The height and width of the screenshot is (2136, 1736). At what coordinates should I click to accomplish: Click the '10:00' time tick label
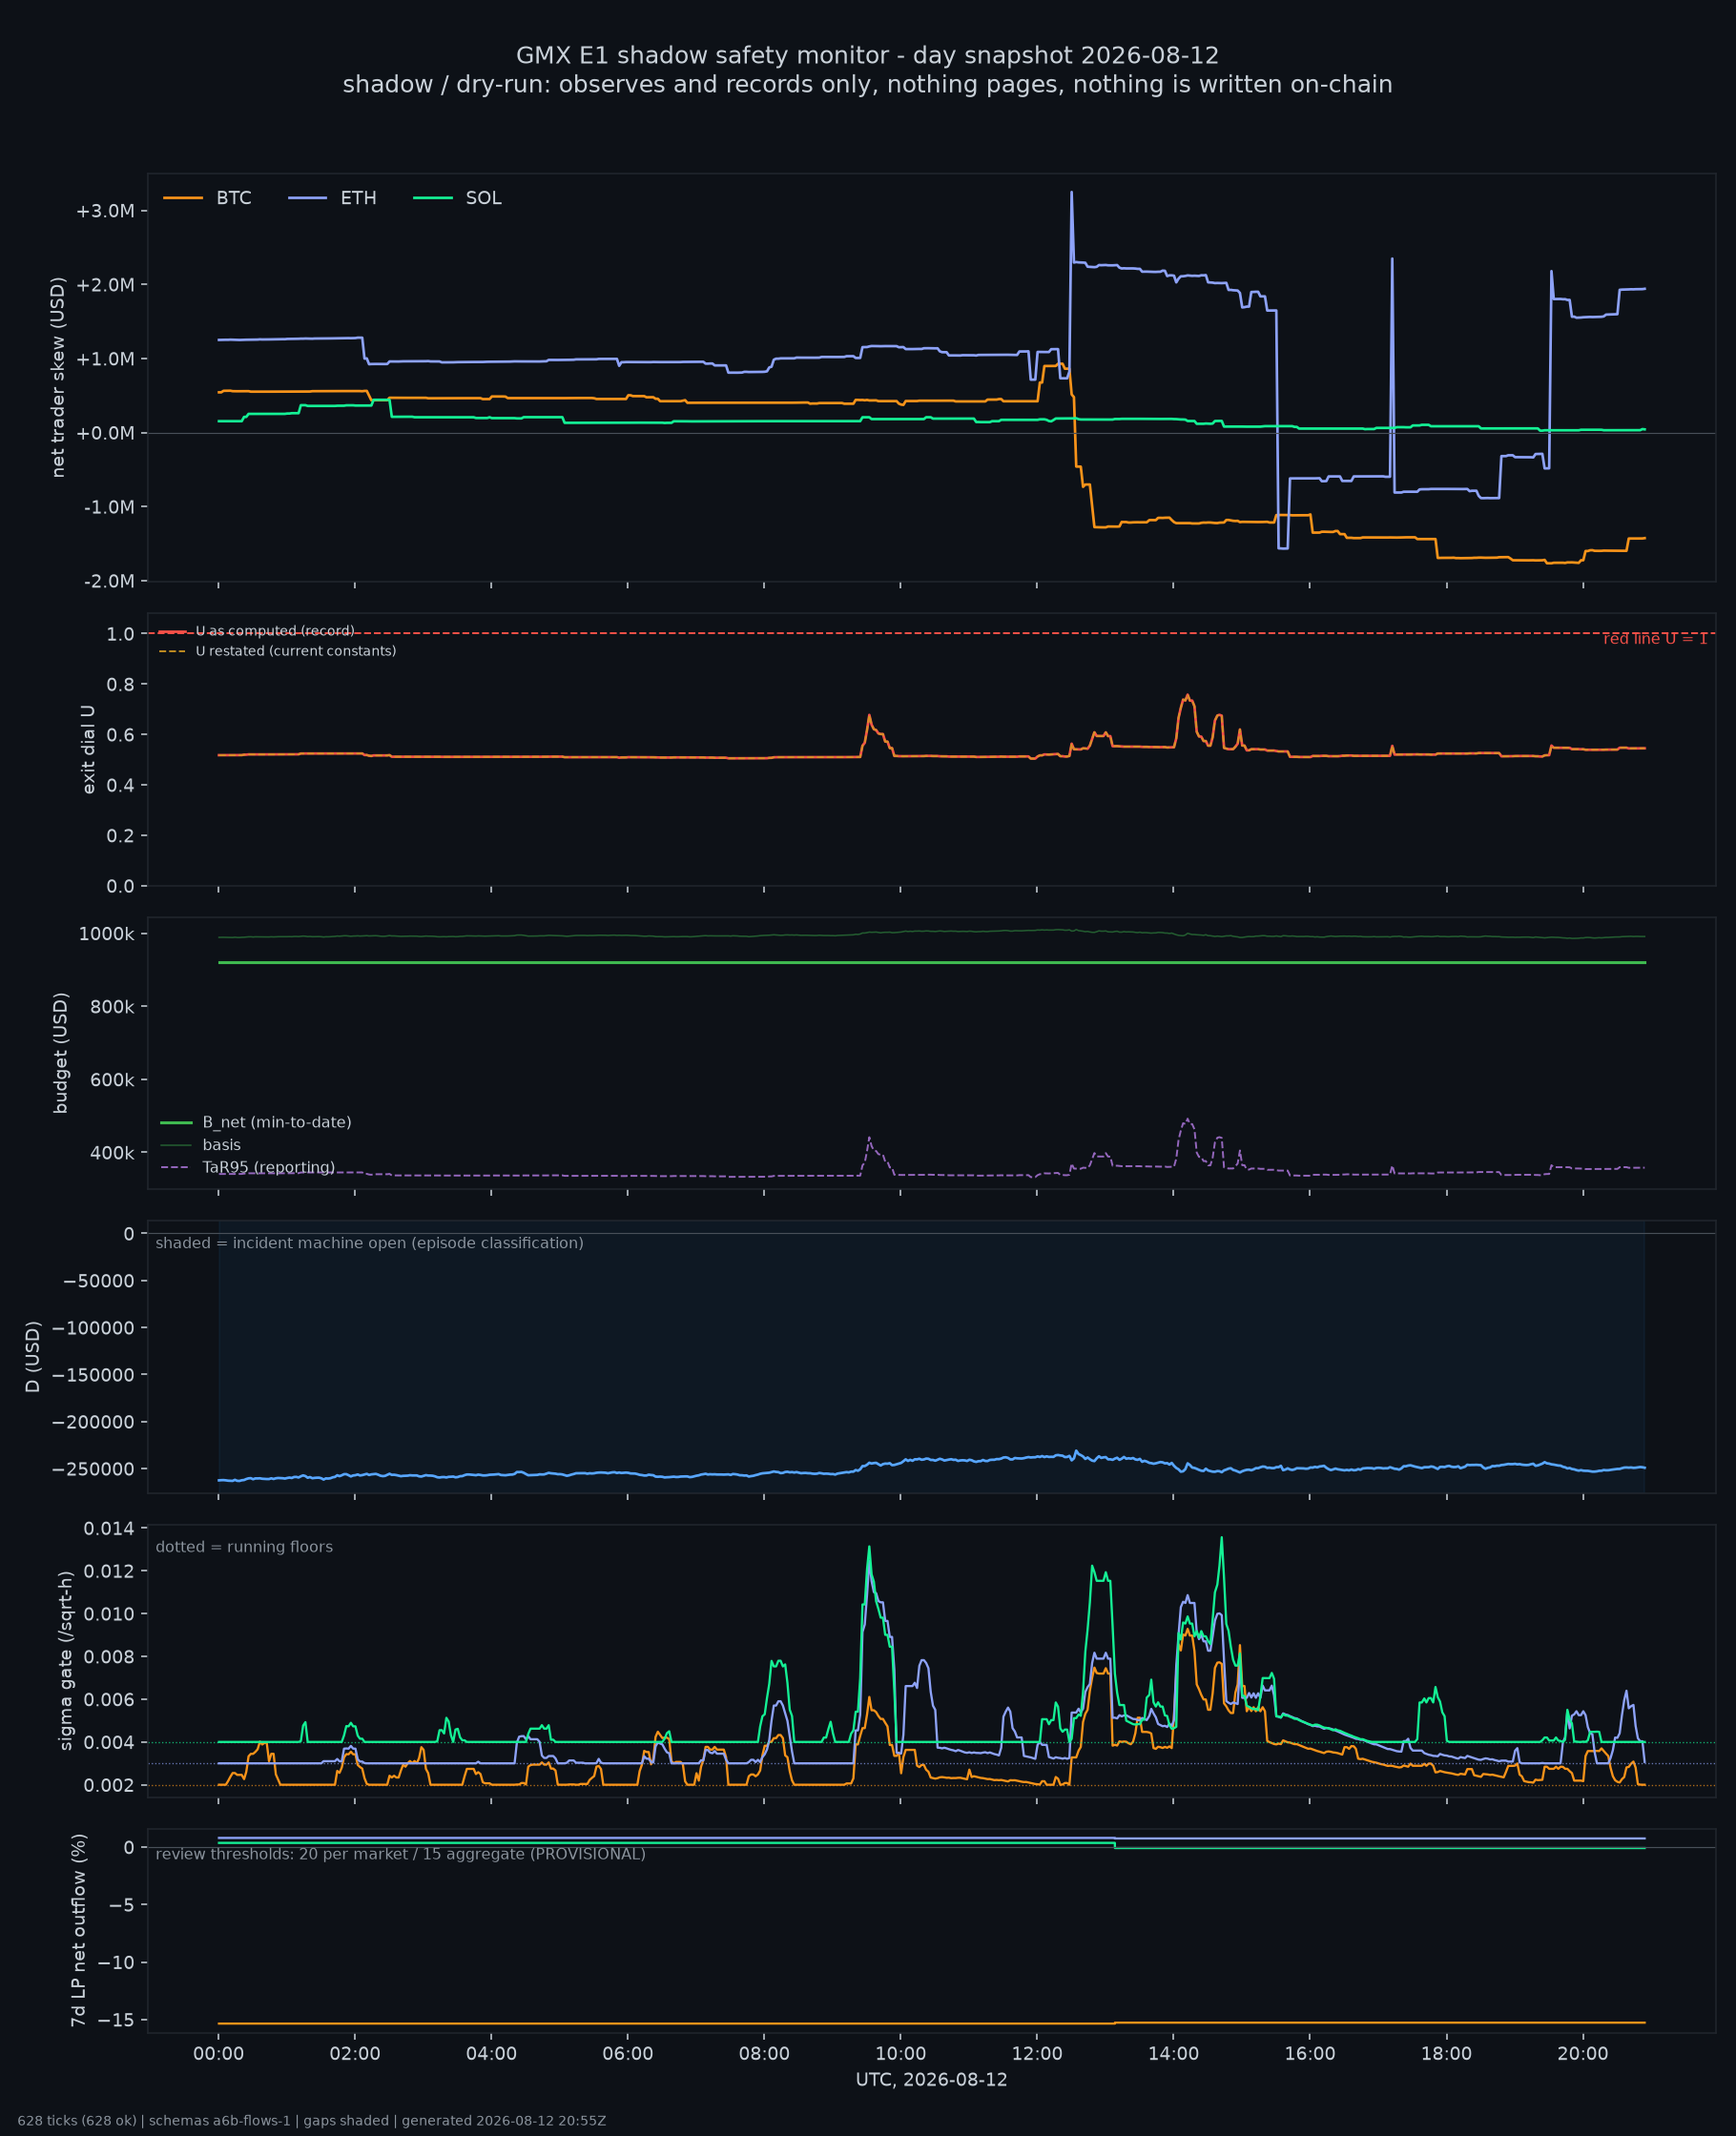(901, 2054)
